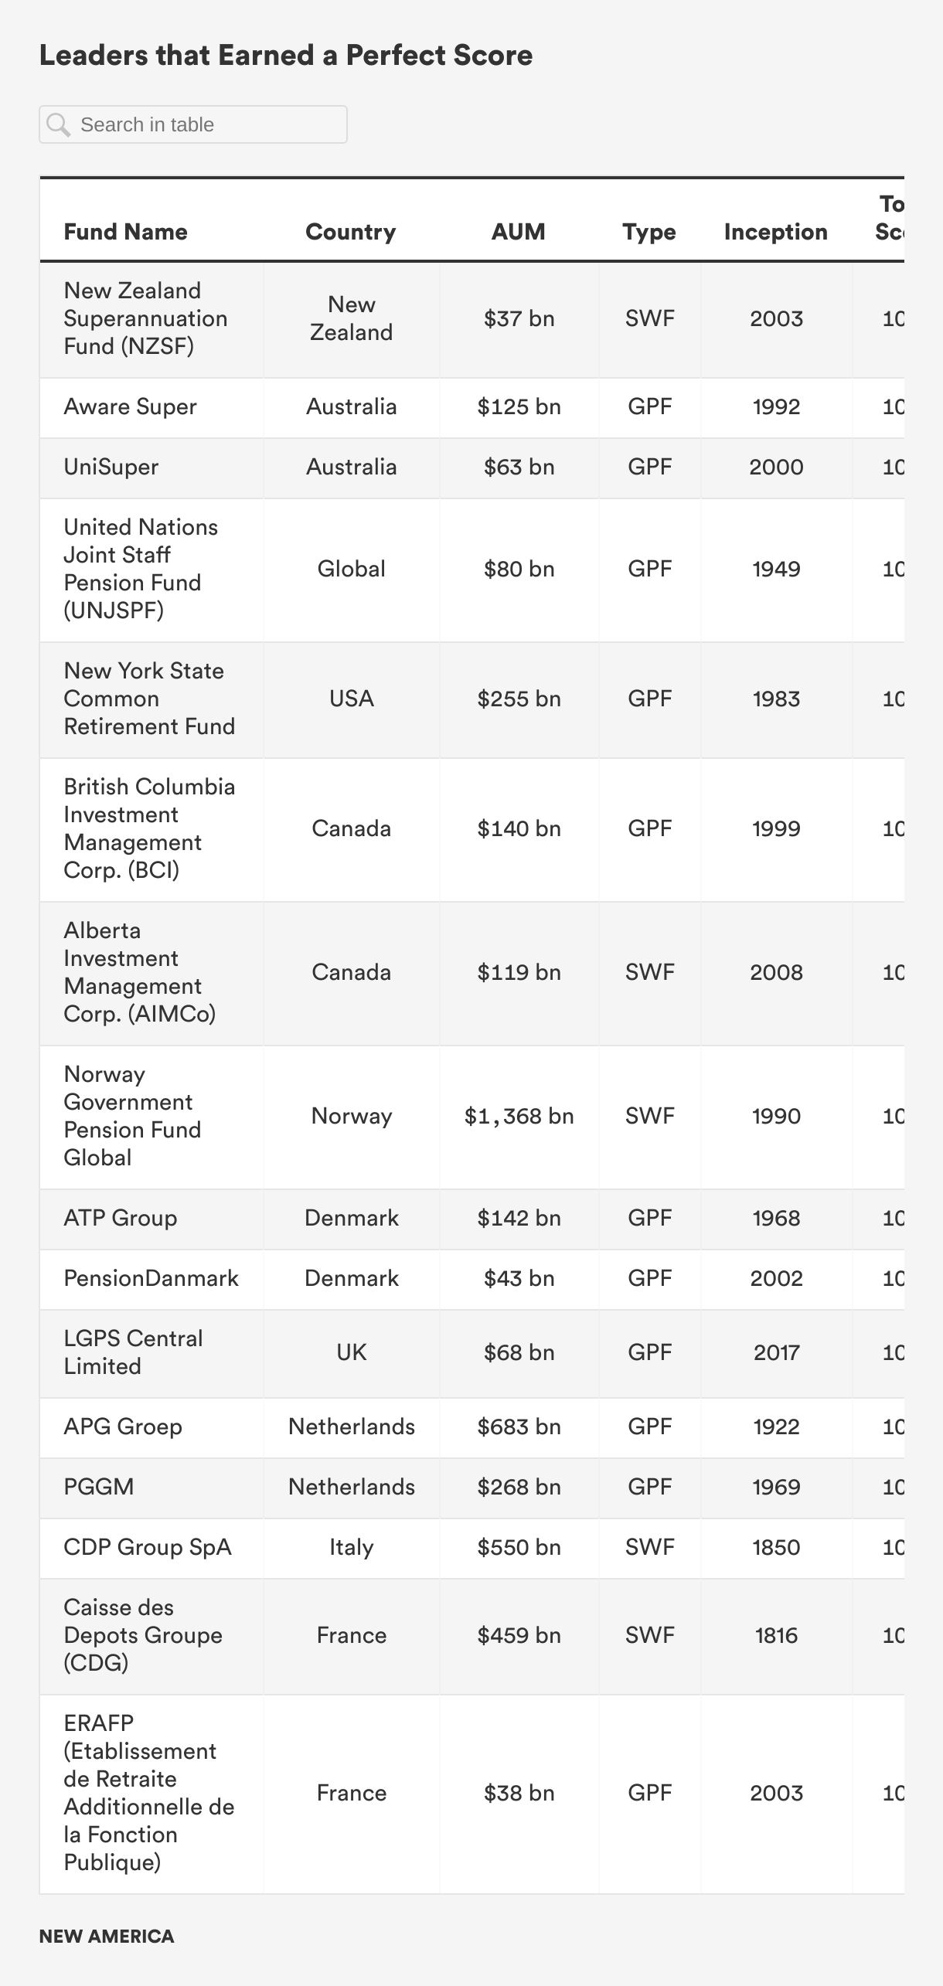Click the APG Groep fund name
This screenshot has height=1986, width=943.
click(123, 1427)
